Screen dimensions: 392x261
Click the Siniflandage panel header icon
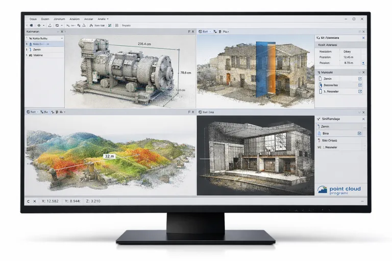tap(318, 119)
